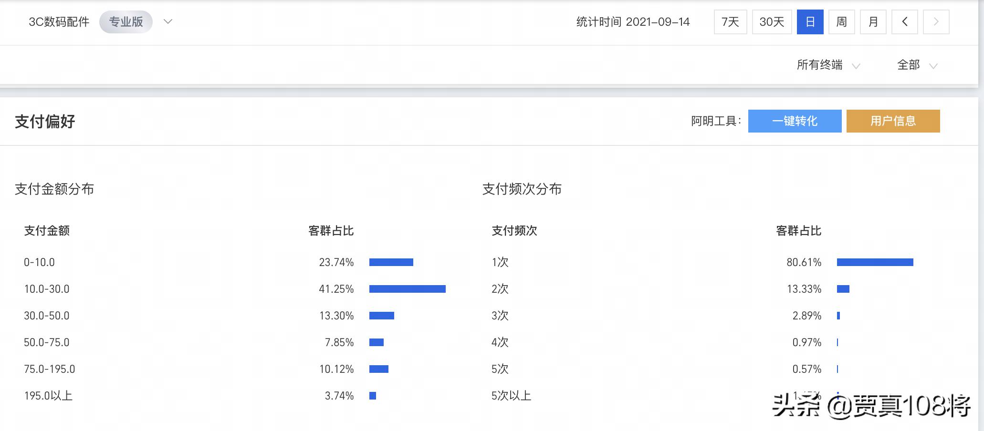Switch to the 周 weekly tab

pos(841,21)
